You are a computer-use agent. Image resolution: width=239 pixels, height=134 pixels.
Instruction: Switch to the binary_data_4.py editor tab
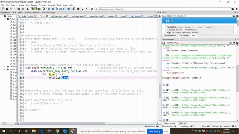point(96,16)
